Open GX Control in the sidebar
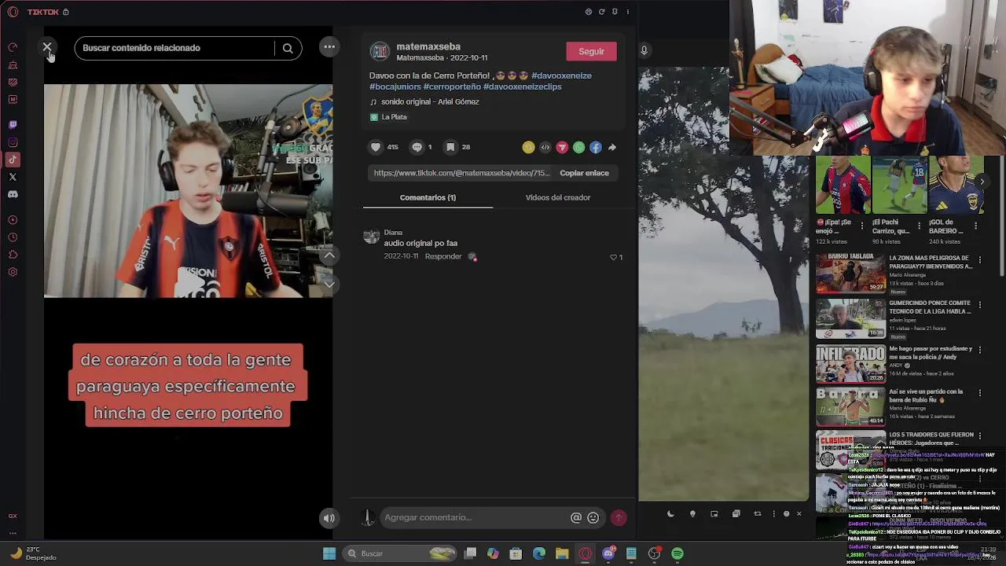The image size is (1006, 566). click(x=13, y=48)
